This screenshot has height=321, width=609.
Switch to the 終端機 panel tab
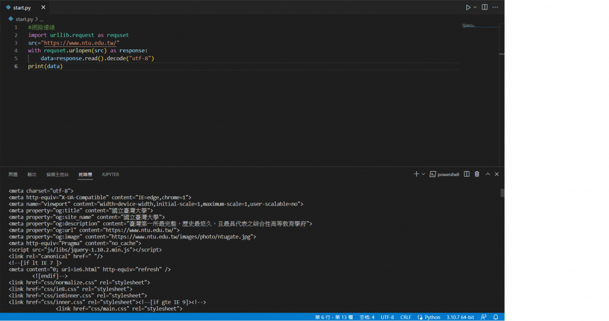point(85,174)
